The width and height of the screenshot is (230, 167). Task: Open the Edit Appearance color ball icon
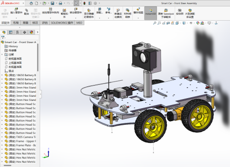198,23
